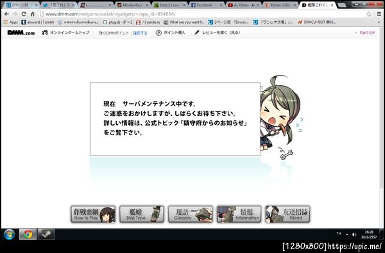385x253 pixels.
Task: Open the plug.dj bookmark
Action: coord(117,22)
